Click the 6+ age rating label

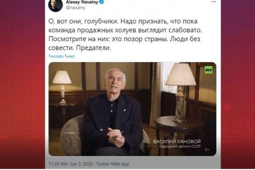coord(207,150)
